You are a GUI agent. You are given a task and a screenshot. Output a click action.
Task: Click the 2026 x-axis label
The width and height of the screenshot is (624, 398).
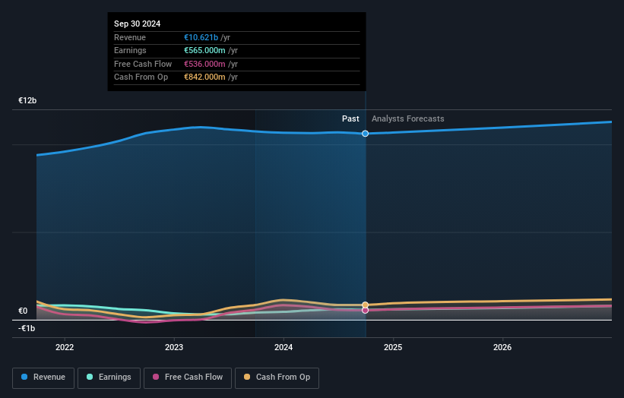(502, 347)
